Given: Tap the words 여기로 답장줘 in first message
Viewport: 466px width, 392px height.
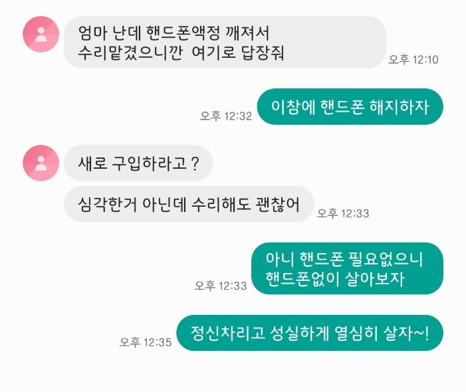Looking at the screenshot, I should pos(238,52).
